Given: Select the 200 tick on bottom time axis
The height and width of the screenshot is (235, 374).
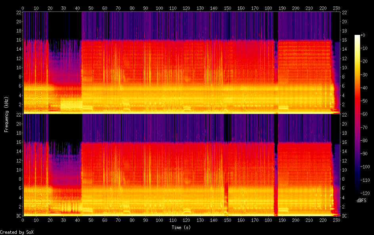Looking at the screenshot, I should click(x=296, y=220).
